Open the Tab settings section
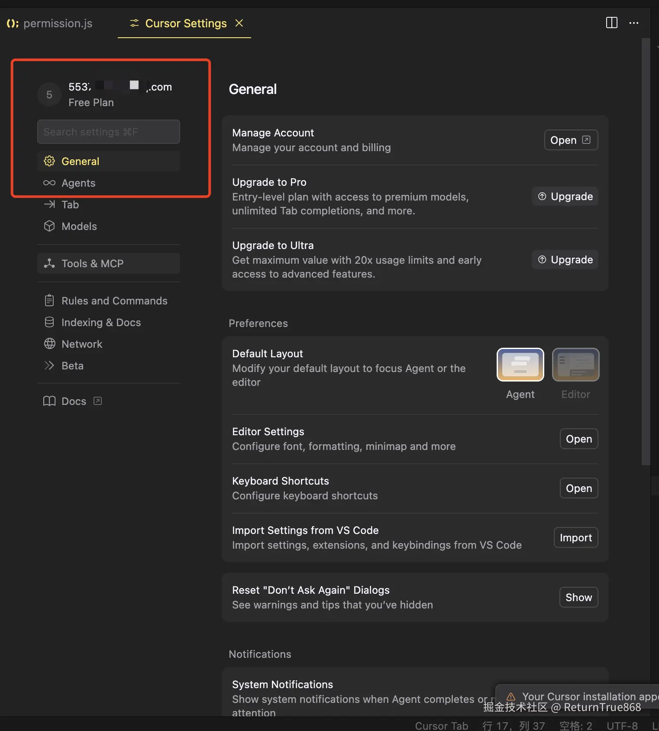Image resolution: width=659 pixels, height=731 pixels. [70, 205]
